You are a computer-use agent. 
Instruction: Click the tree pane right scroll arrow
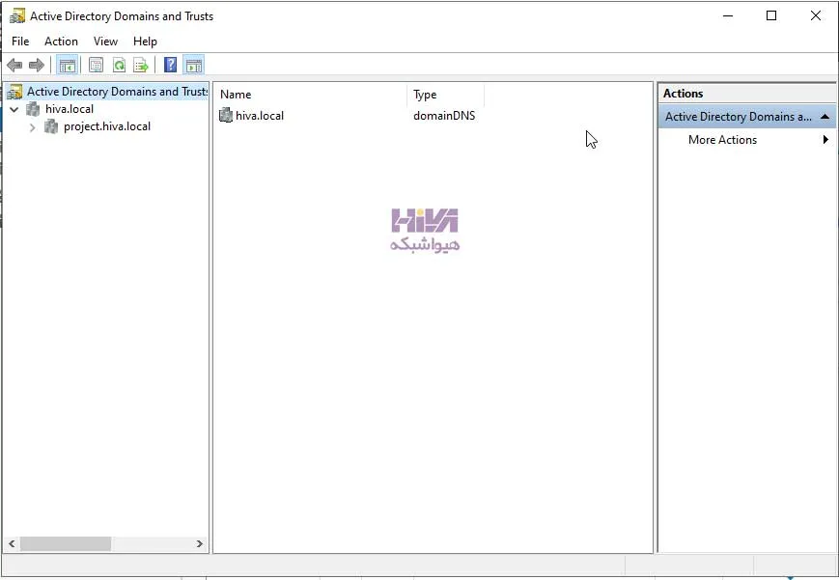[199, 543]
